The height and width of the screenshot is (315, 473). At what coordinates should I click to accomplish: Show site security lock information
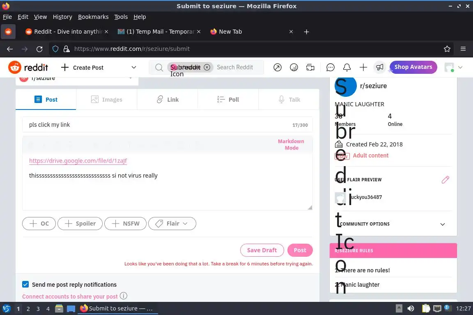click(x=67, y=49)
